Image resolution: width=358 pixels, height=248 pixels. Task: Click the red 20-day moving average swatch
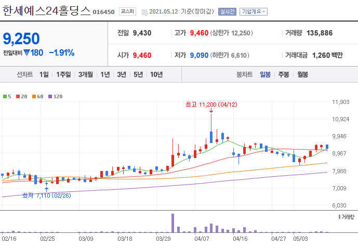click(x=18, y=97)
